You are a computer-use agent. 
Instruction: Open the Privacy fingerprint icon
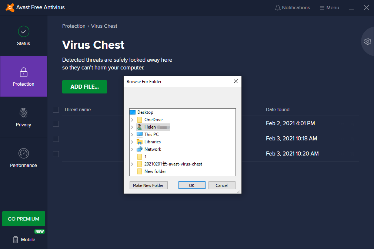point(23,113)
